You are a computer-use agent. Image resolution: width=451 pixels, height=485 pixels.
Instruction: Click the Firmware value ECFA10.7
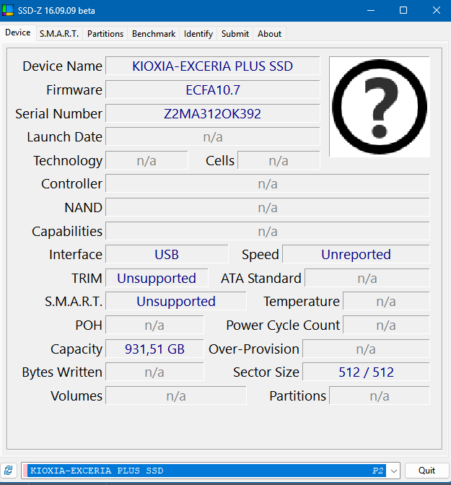coord(212,89)
